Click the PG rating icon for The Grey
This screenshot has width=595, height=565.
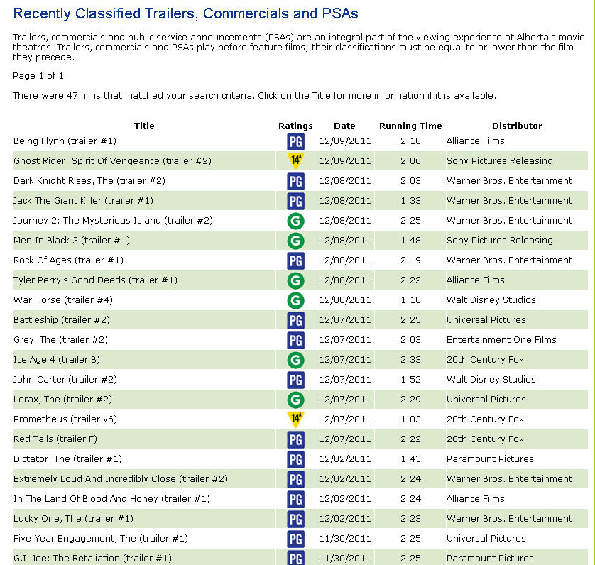[x=295, y=341]
